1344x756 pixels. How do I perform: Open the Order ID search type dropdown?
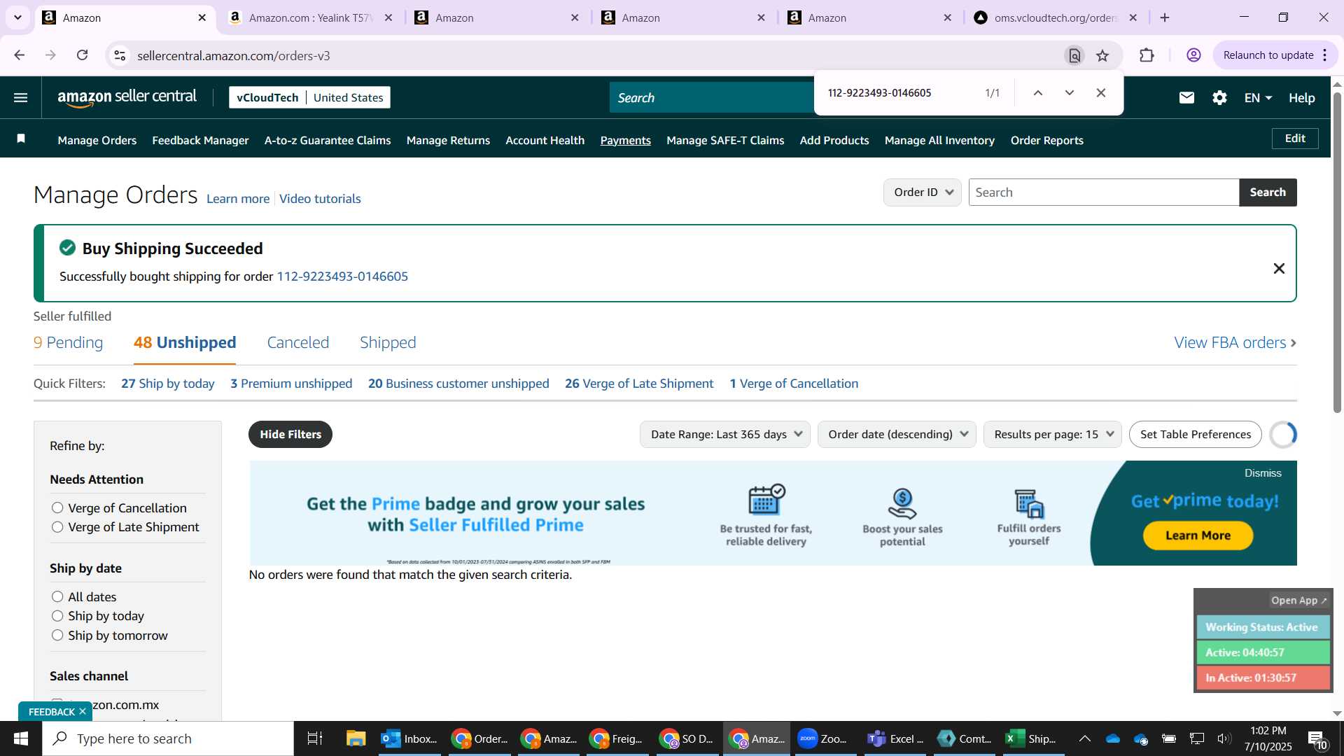(923, 192)
